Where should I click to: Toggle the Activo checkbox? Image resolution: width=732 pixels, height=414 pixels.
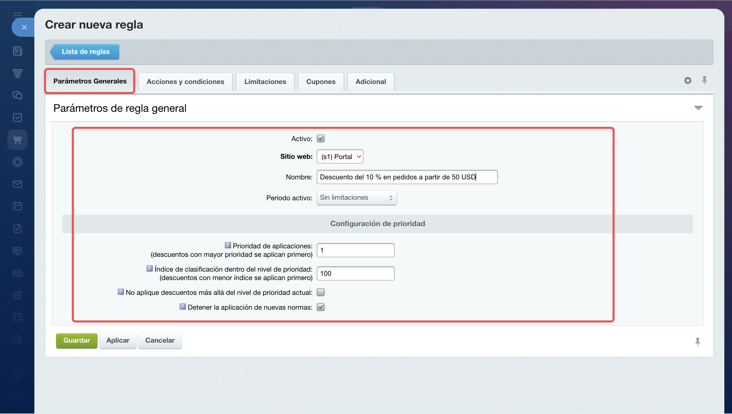tap(321, 139)
